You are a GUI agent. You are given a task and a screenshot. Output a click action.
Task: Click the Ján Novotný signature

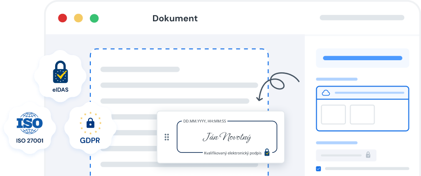227,138
